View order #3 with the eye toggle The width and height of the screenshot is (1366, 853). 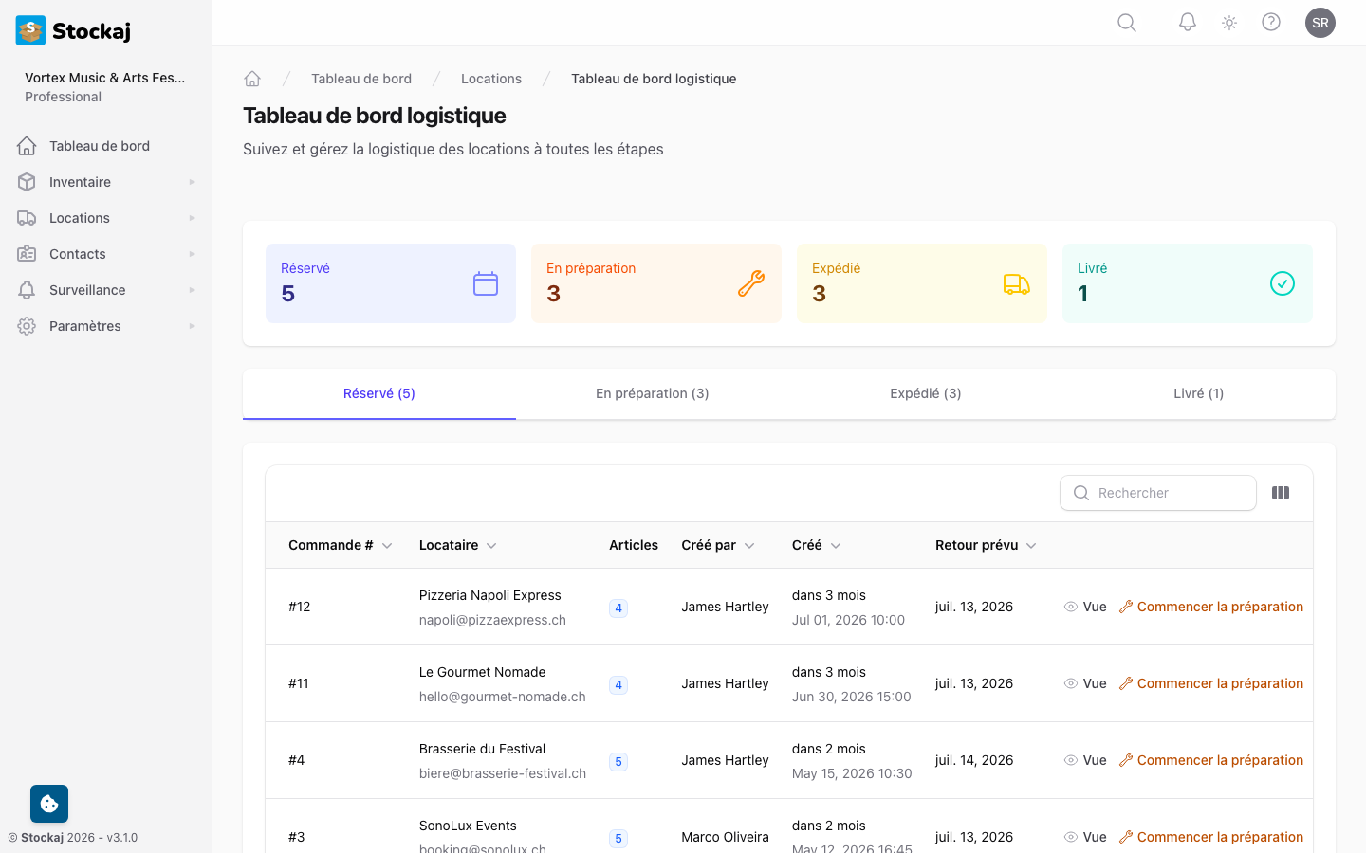(1071, 837)
